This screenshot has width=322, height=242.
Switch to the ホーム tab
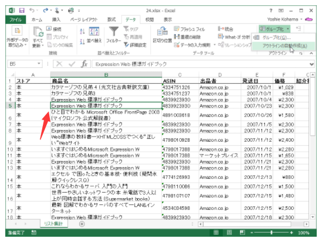click(x=37, y=19)
